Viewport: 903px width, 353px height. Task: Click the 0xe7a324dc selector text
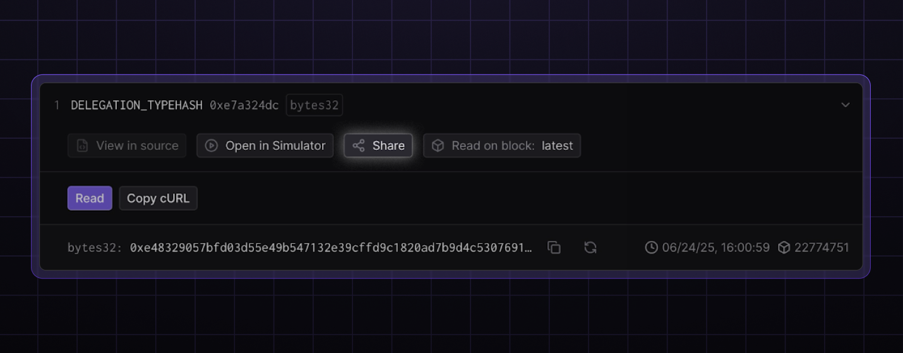click(x=244, y=105)
